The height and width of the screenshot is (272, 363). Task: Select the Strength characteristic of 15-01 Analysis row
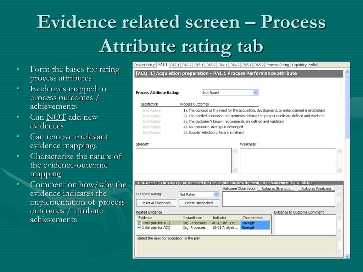click(x=255, y=228)
